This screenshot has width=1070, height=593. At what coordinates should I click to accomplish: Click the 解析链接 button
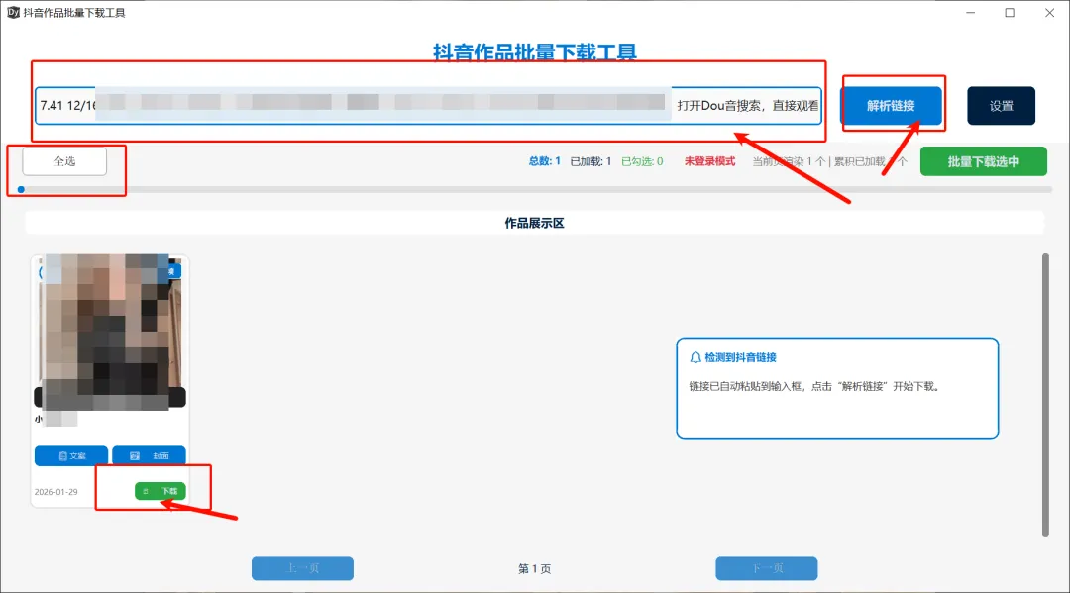point(891,106)
